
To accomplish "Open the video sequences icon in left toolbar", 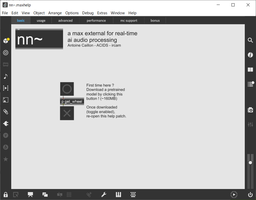I will pyautogui.click(x=6, y=88).
